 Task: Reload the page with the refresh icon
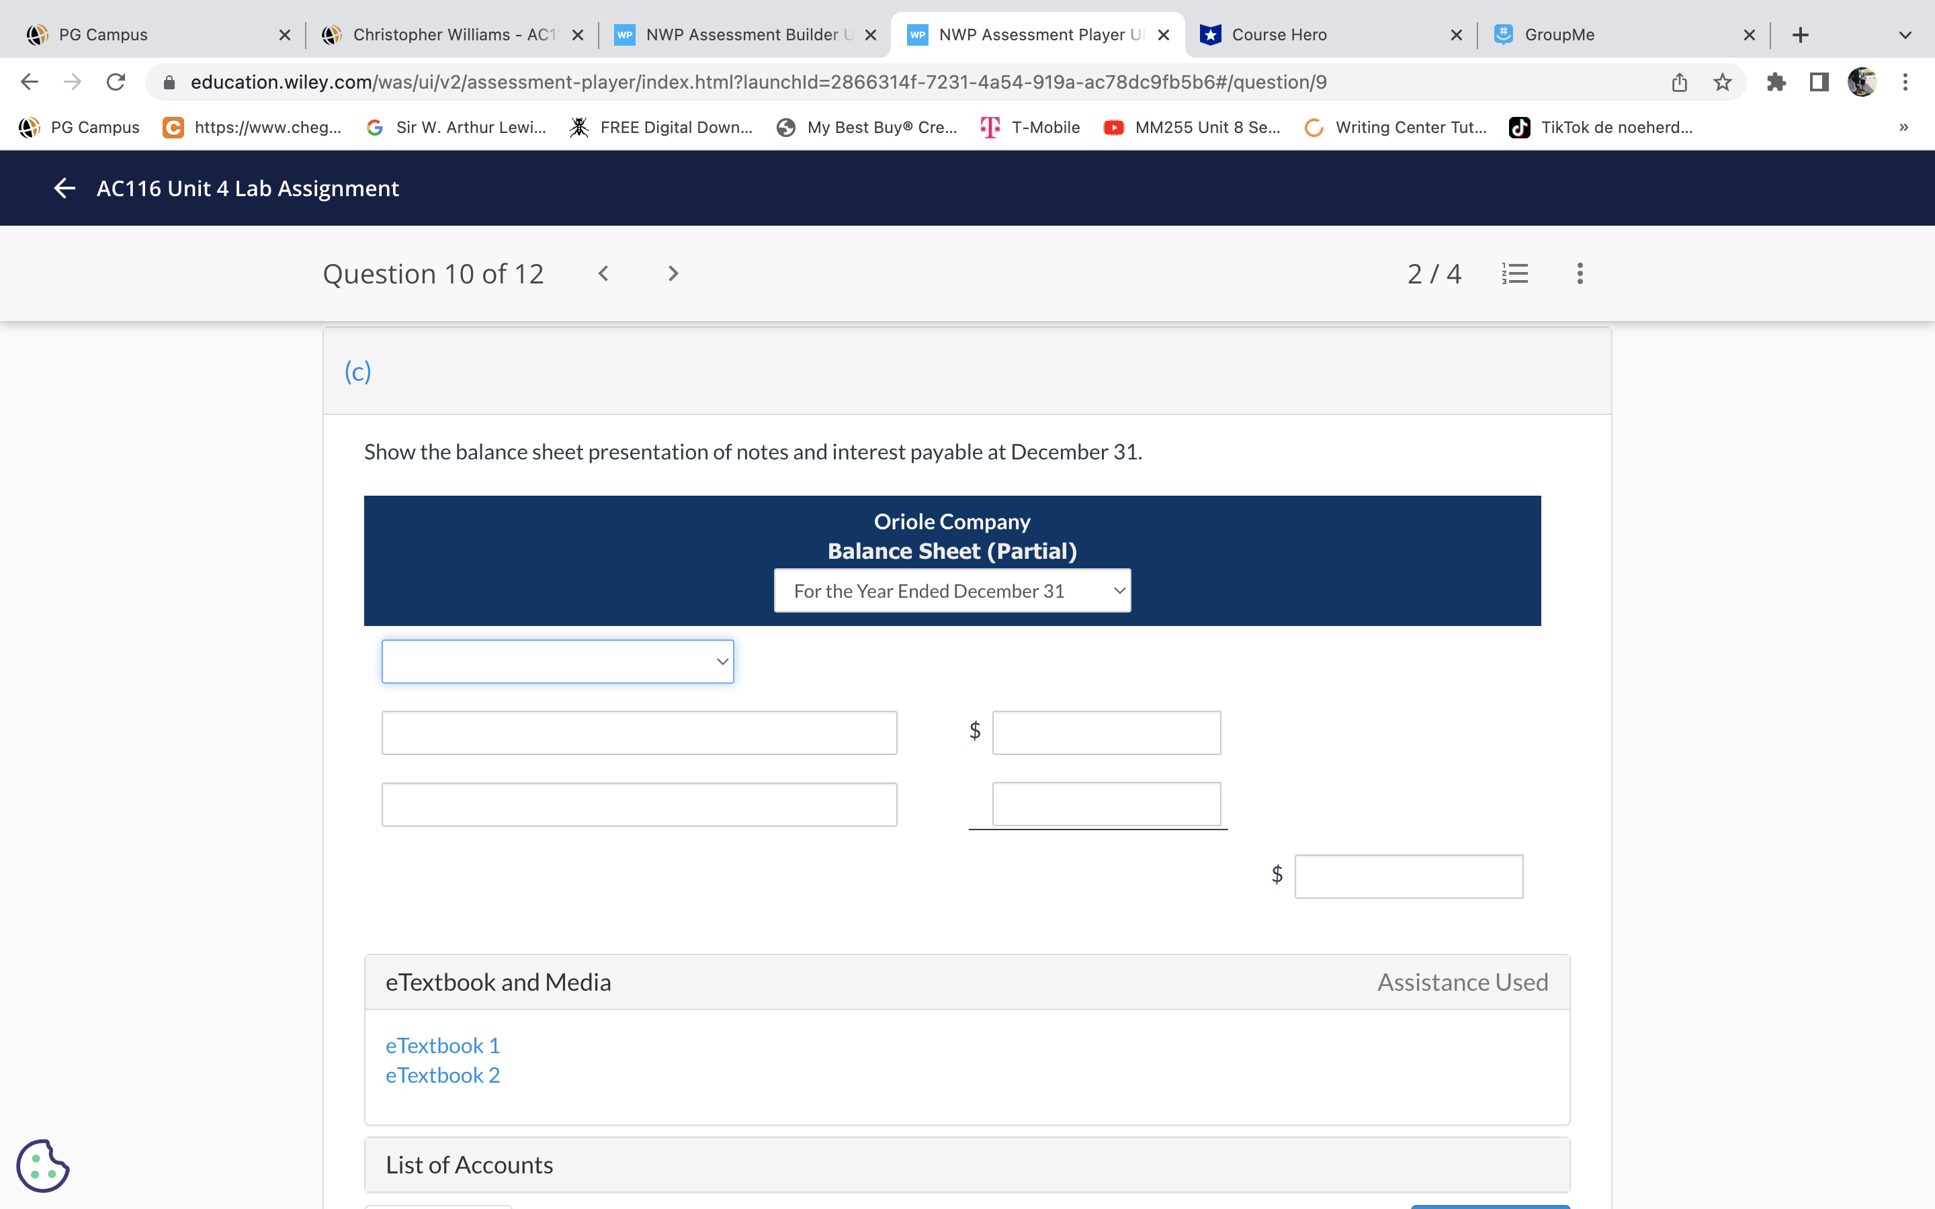point(114,81)
